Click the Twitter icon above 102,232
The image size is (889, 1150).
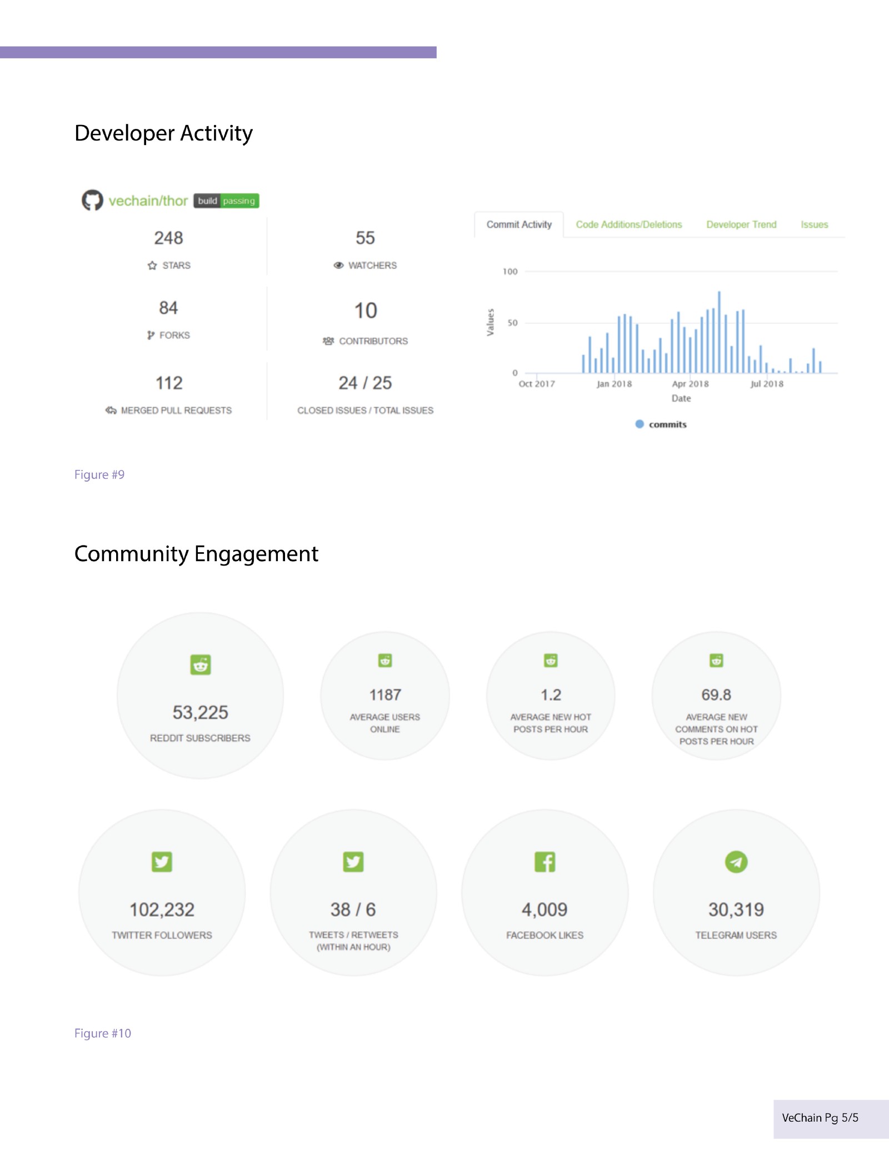tap(162, 862)
